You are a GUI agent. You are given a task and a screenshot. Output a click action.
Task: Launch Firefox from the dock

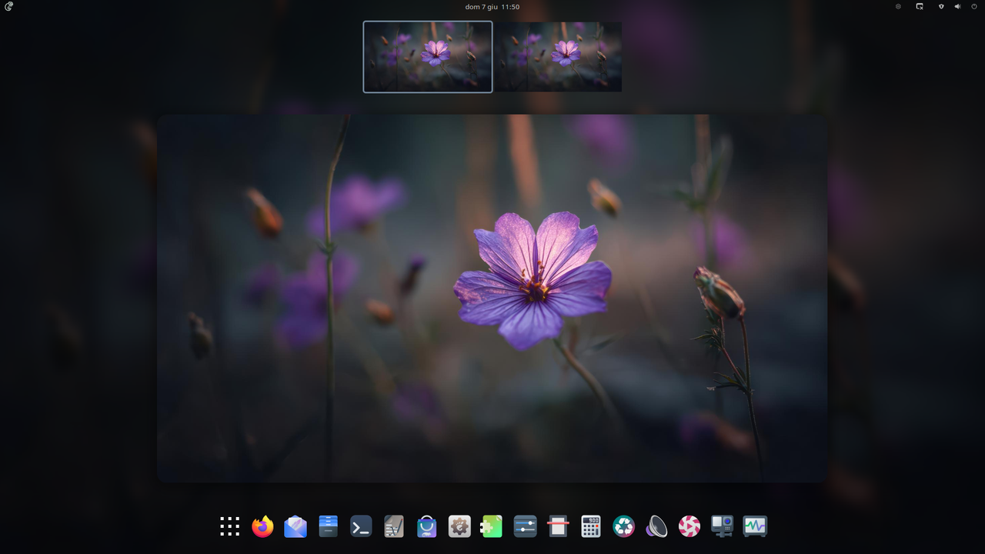[x=262, y=526]
